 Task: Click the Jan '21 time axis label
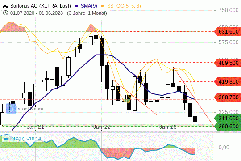tap(35, 127)
